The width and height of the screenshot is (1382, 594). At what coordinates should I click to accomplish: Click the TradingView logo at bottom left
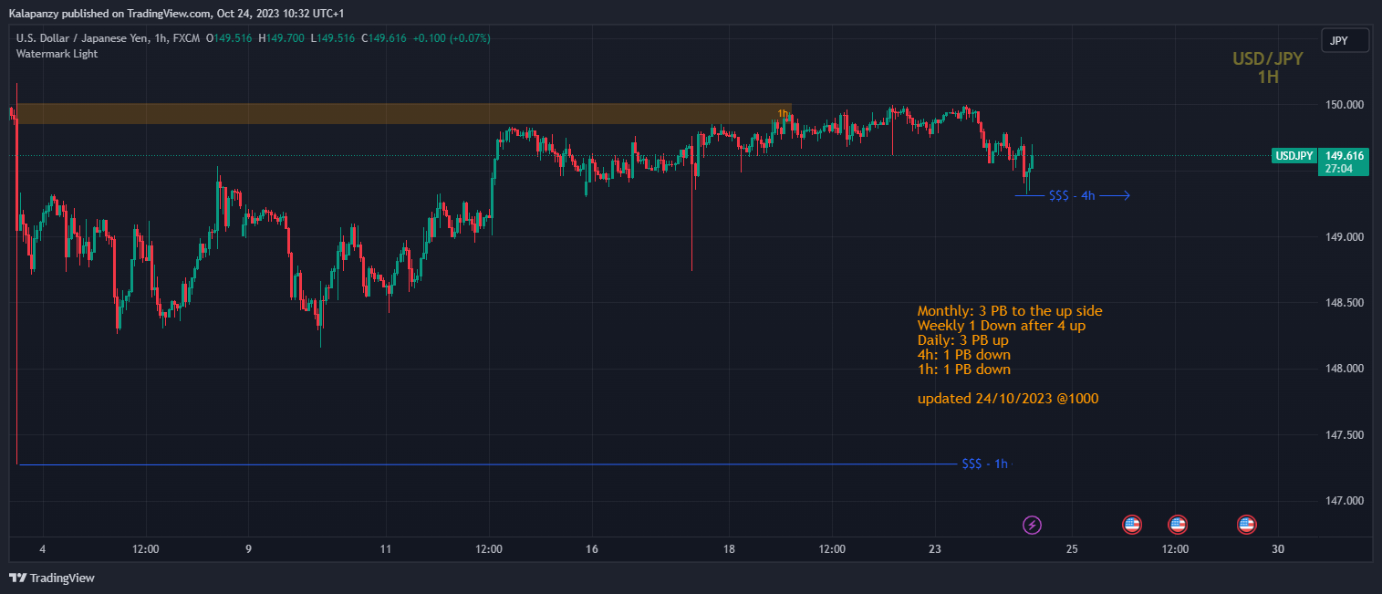coord(52,578)
